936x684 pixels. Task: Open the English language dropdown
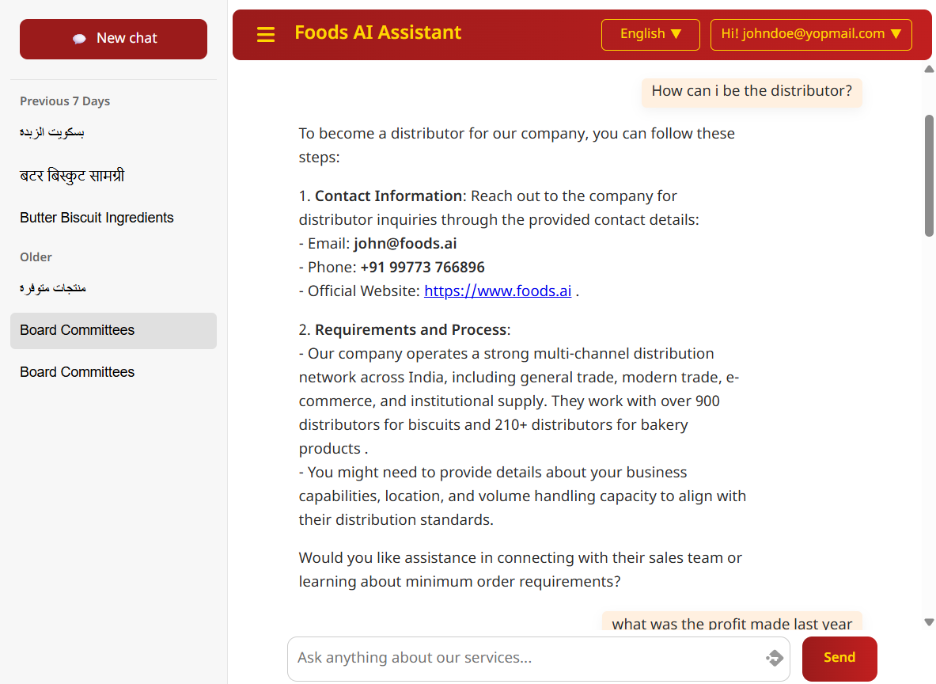pyautogui.click(x=650, y=34)
